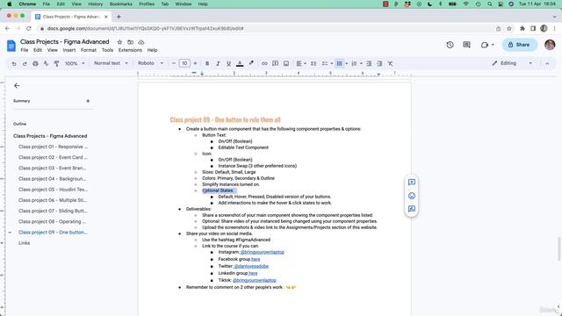
Task: Open Normal text style dropdown
Action: [111, 63]
